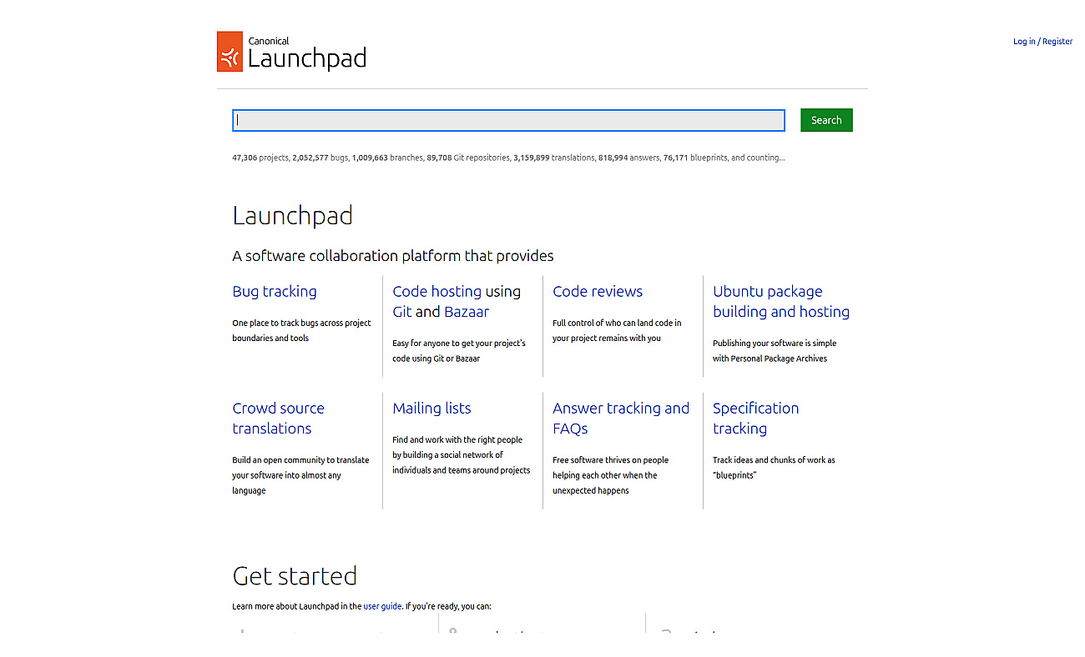1085x657 pixels.
Task: Click the '3,159,899 translations' statistic text
Action: [553, 157]
